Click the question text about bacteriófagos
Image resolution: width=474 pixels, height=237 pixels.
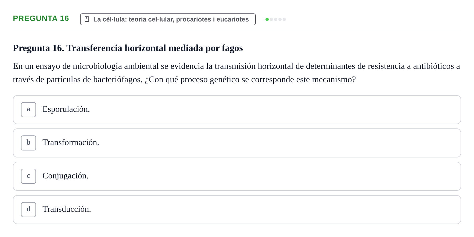pos(236,73)
